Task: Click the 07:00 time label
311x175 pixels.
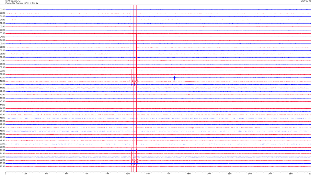Action: 2,57
